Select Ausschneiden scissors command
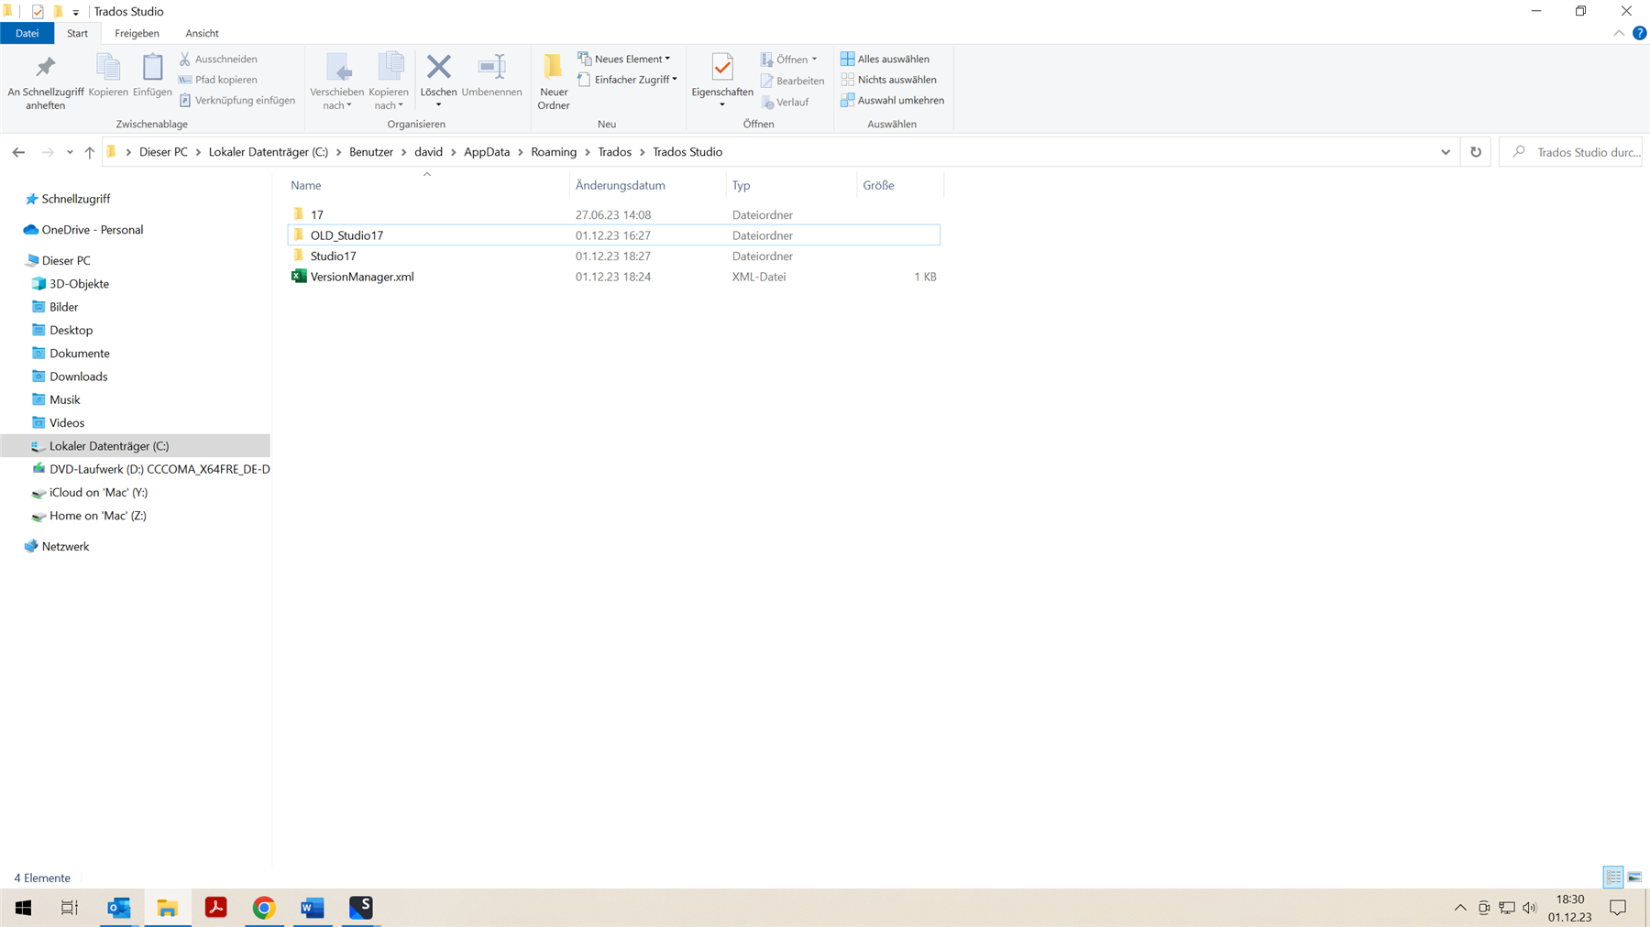Screen dimensions: 1650x927 (218, 59)
